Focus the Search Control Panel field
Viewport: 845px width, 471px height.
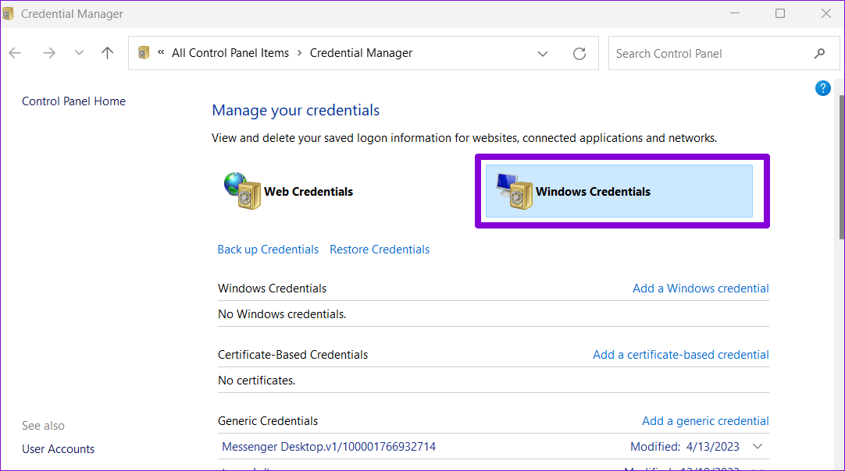[x=724, y=53]
